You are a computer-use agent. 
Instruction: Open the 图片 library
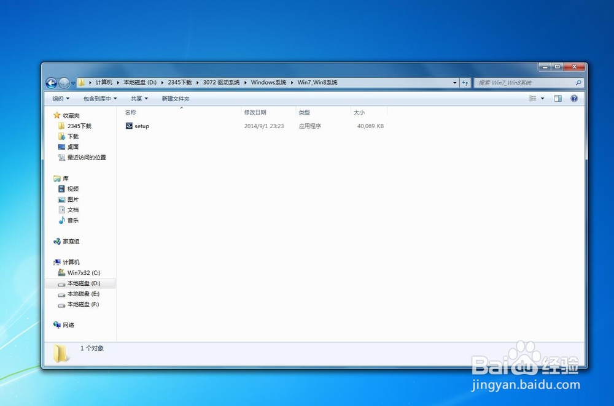tap(73, 199)
